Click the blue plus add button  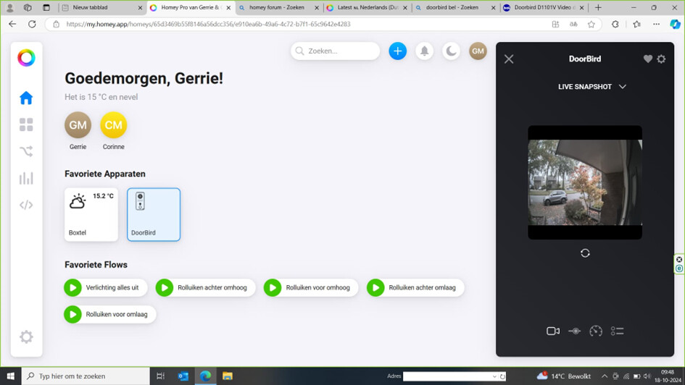coord(397,51)
